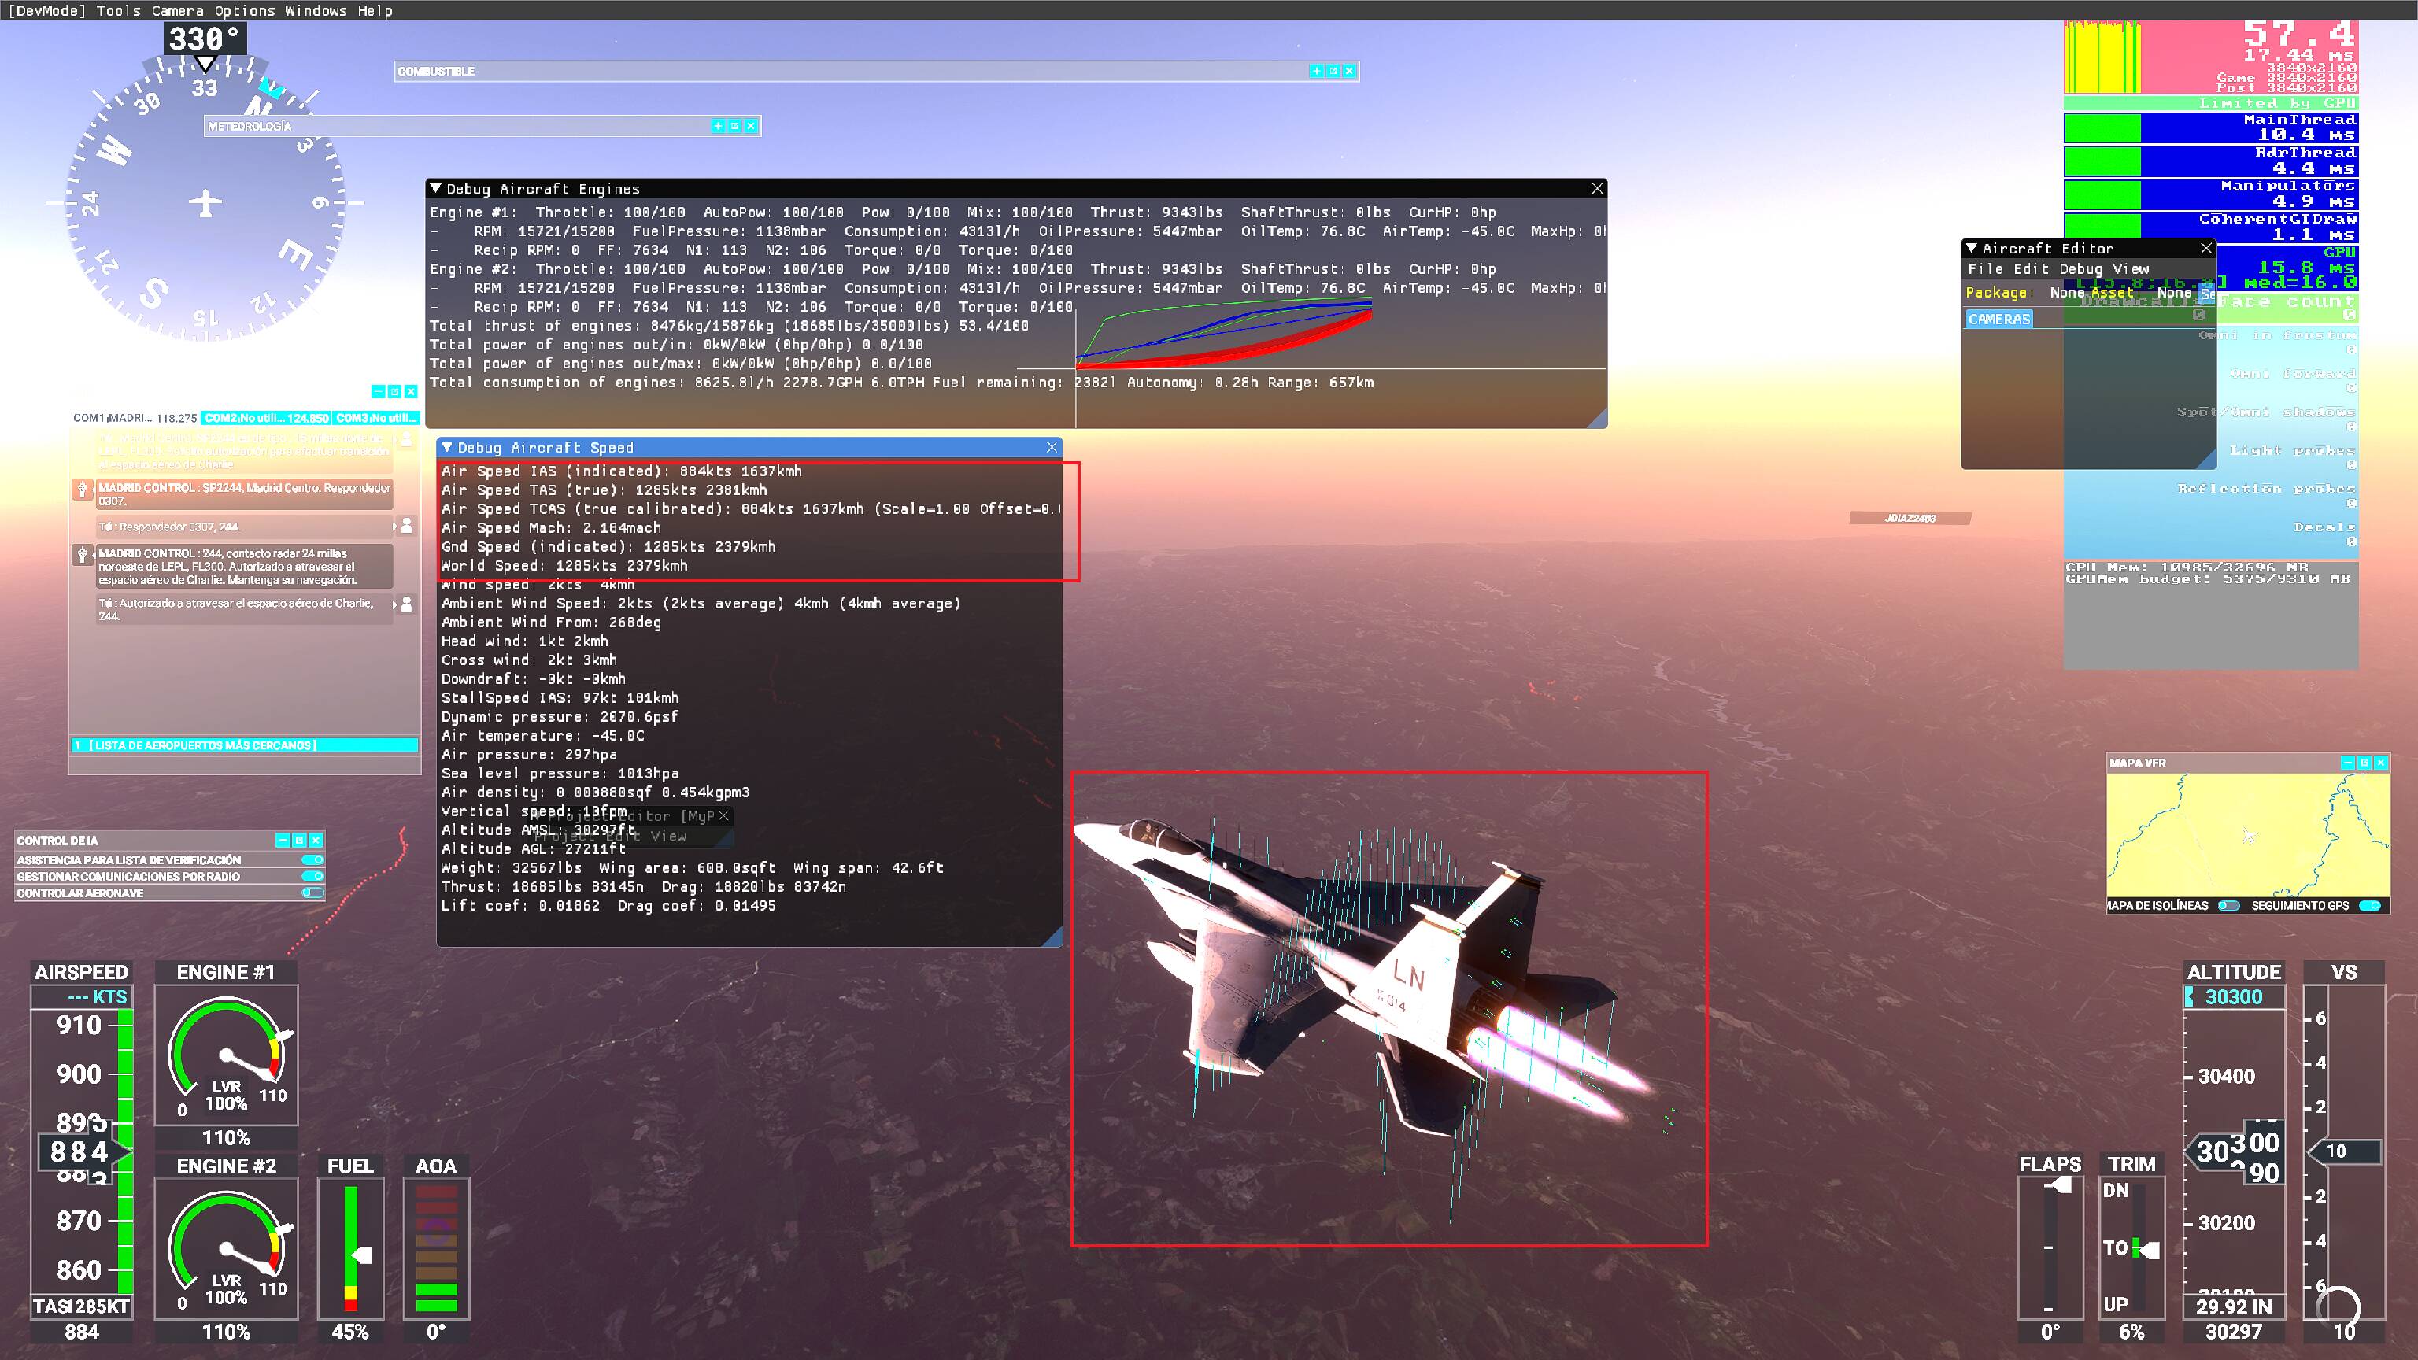The width and height of the screenshot is (2418, 1360).
Task: Open the Windows menu
Action: (x=316, y=10)
